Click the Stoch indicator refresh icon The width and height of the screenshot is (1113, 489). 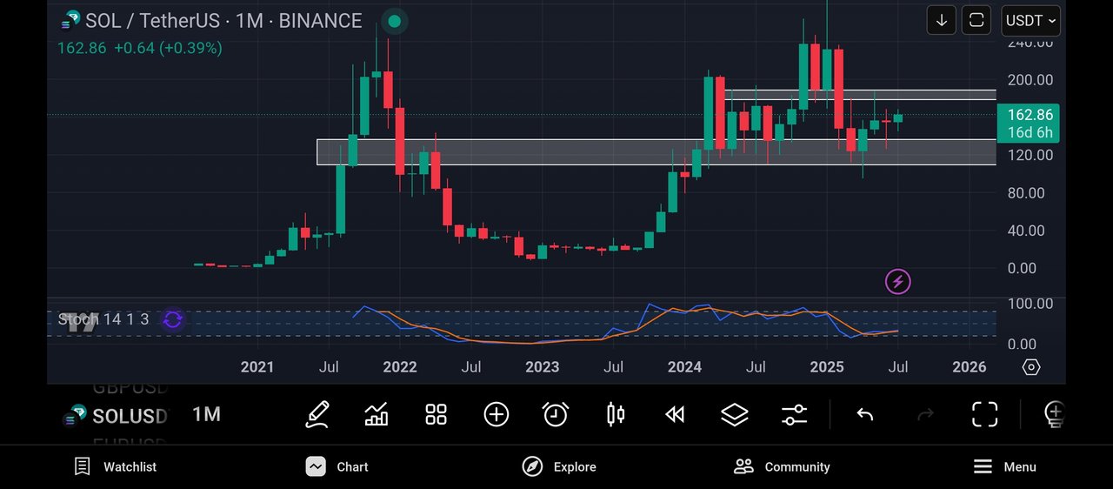coord(172,319)
